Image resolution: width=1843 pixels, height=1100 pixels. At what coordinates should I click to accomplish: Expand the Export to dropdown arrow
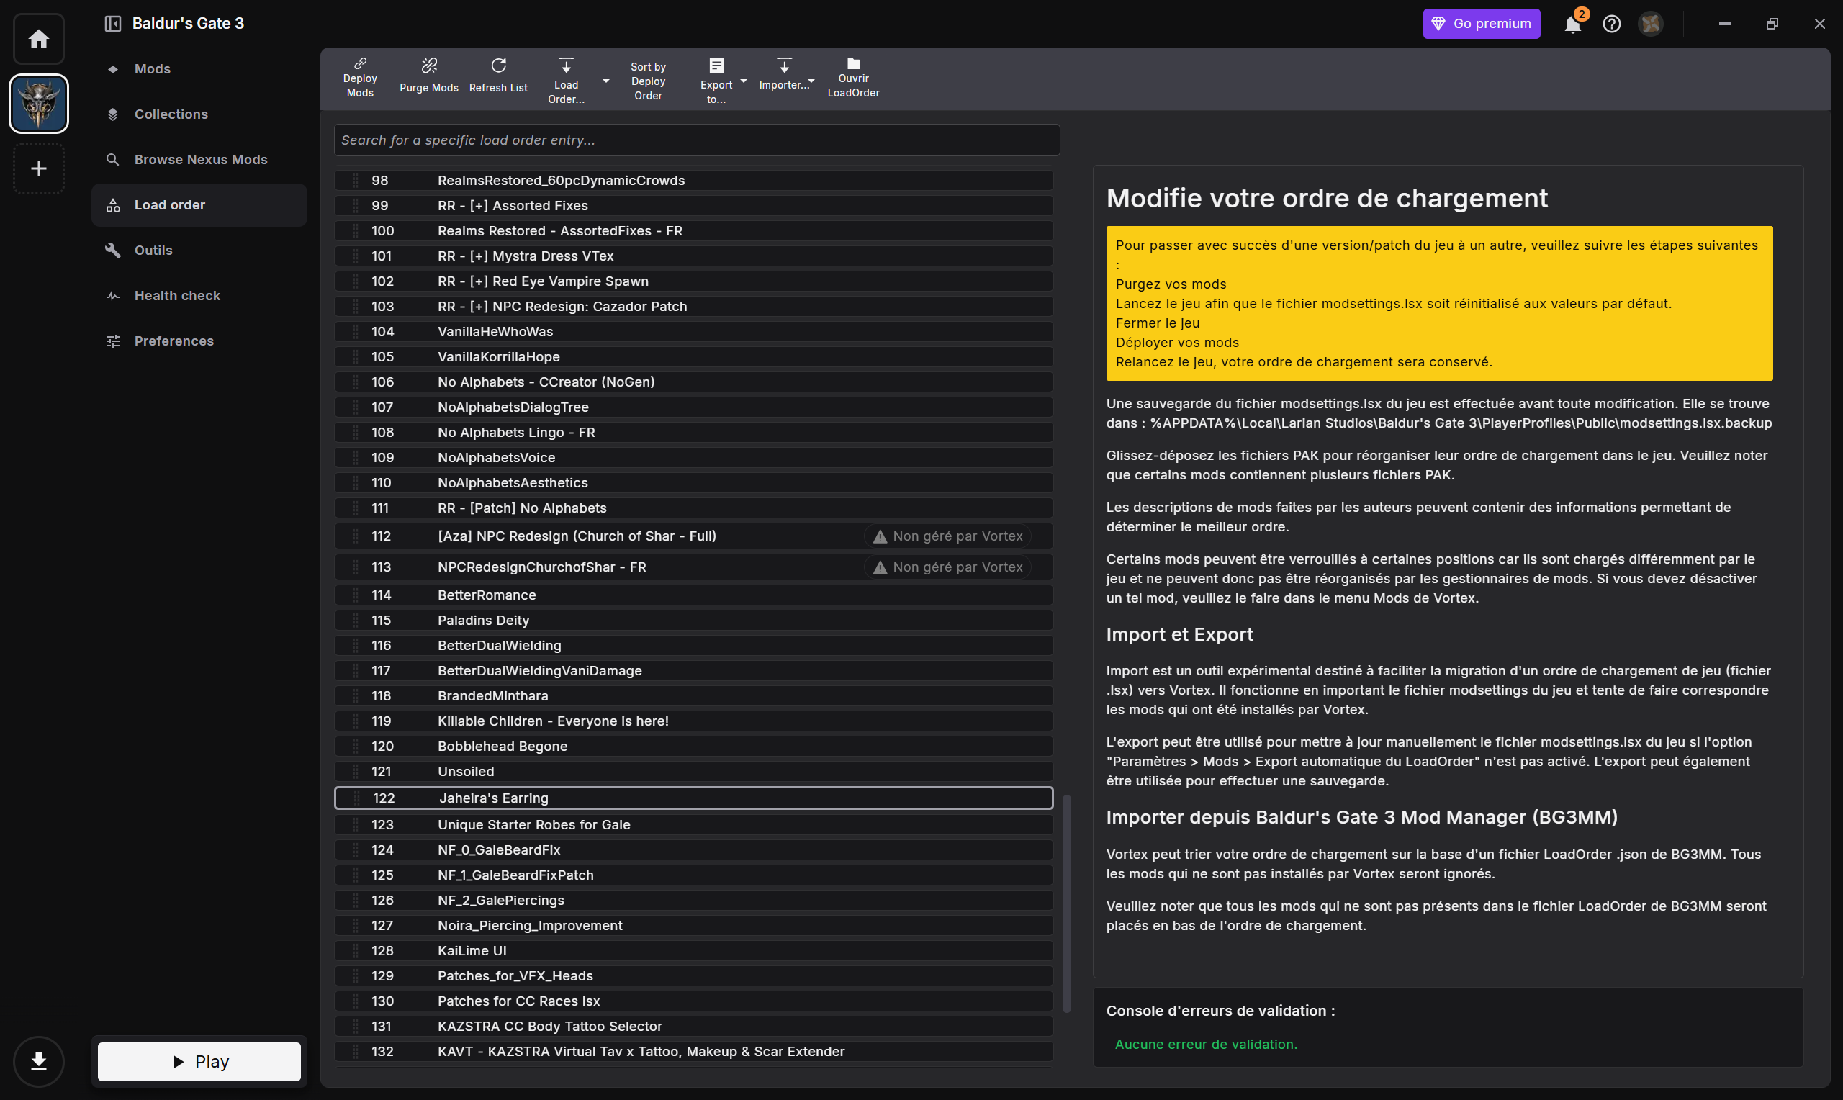click(743, 81)
